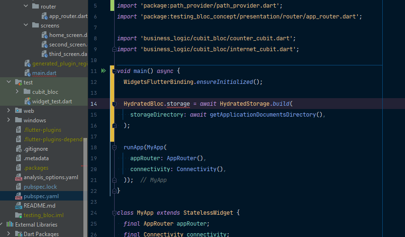Expand Dart Packages node
The height and width of the screenshot is (237, 405).
pos(9,234)
